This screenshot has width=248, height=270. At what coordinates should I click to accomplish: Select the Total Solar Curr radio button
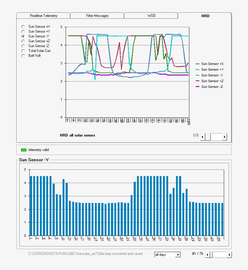pyautogui.click(x=23, y=51)
